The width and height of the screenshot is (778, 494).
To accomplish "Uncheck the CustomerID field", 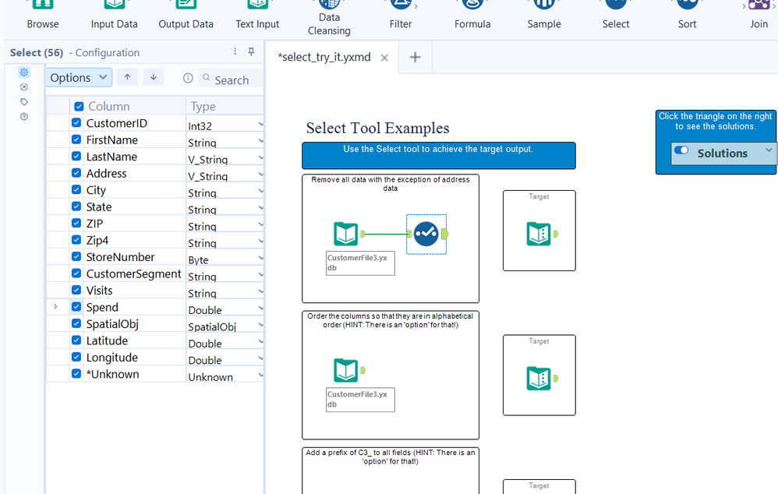I will (x=76, y=122).
